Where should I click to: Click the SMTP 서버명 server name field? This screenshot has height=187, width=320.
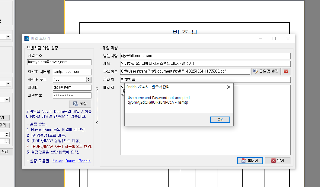72,72
